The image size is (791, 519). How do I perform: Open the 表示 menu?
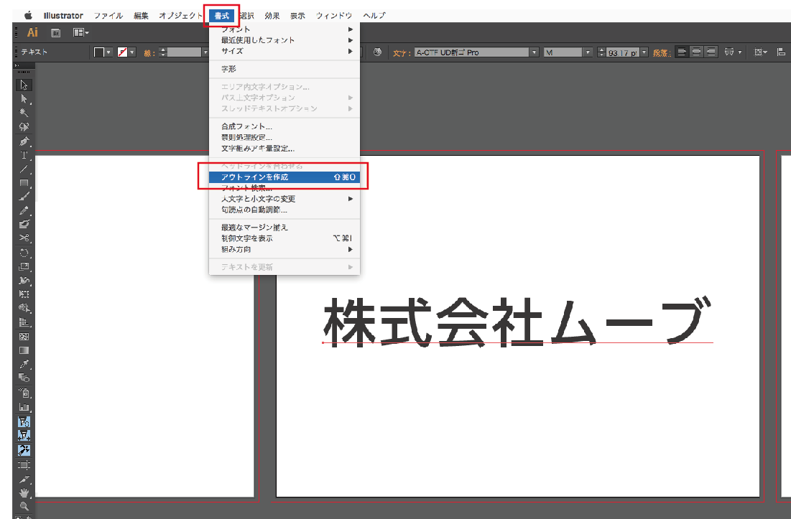coord(297,16)
